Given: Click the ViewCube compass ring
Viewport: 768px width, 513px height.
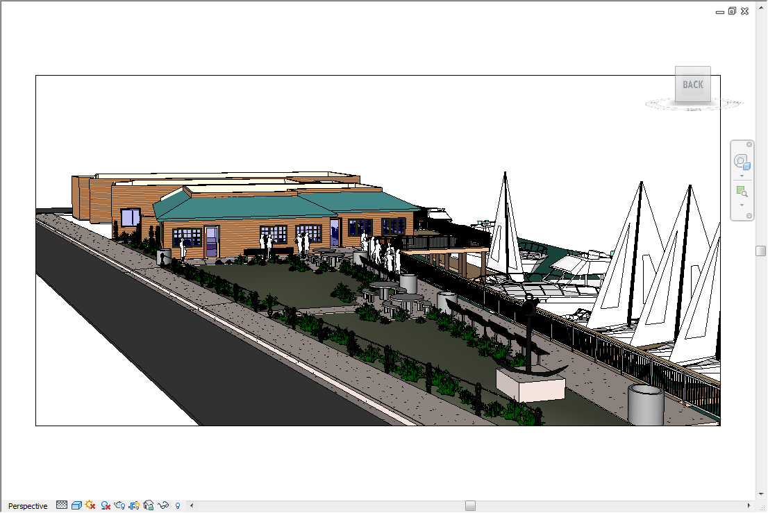Looking at the screenshot, I should (694, 103).
